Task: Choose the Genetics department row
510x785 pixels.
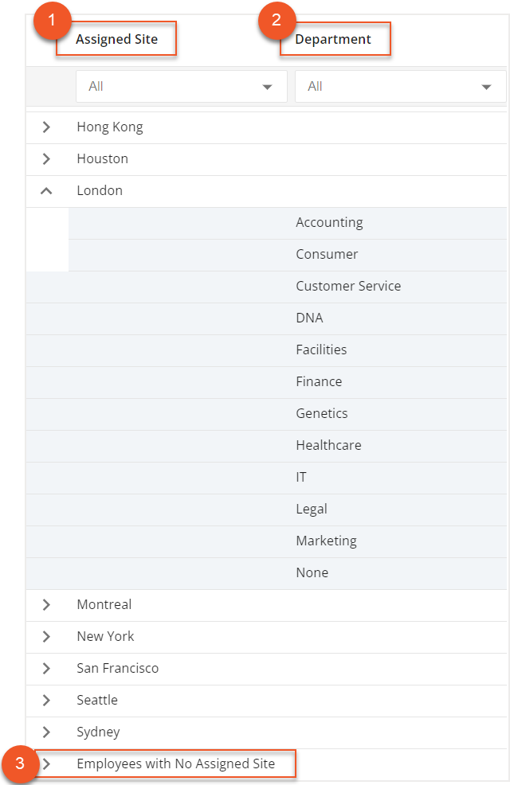Action: tap(322, 414)
